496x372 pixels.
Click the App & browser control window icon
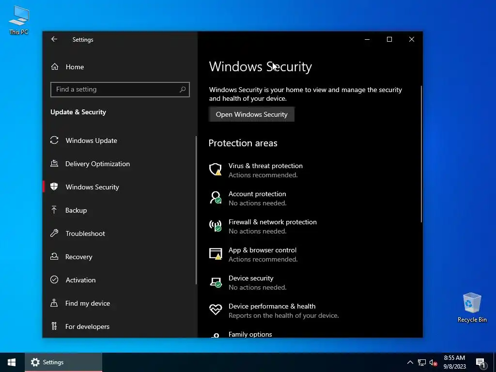coord(216,254)
